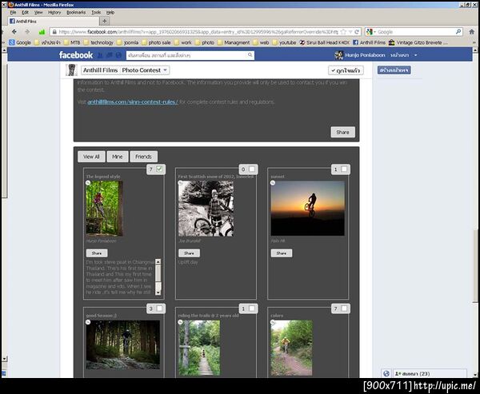Open Facebook account dropdown arrow
Screen dimensions: 480x394
(x=415, y=55)
